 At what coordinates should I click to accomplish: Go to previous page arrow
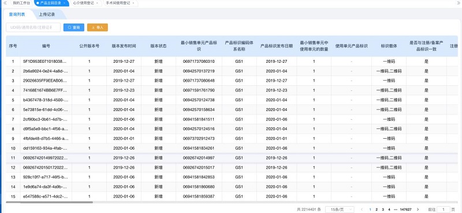tap(362, 210)
